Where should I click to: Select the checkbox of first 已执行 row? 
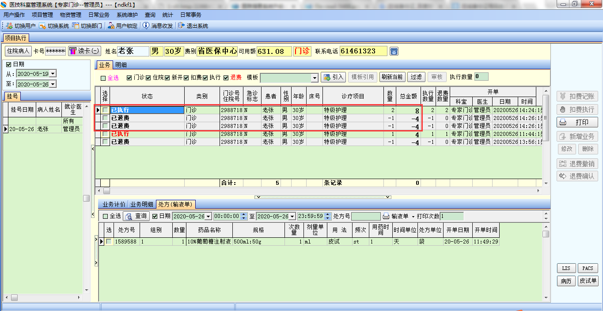point(105,110)
